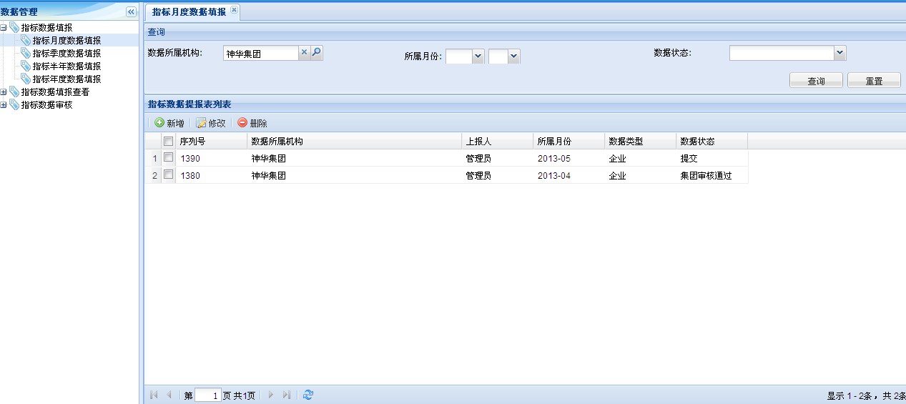Expand the 指标数据填报查看 tree node
The image size is (906, 404).
[x=4, y=92]
